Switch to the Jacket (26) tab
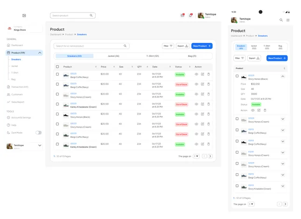Screen dimensions: 301x219 (113, 56)
